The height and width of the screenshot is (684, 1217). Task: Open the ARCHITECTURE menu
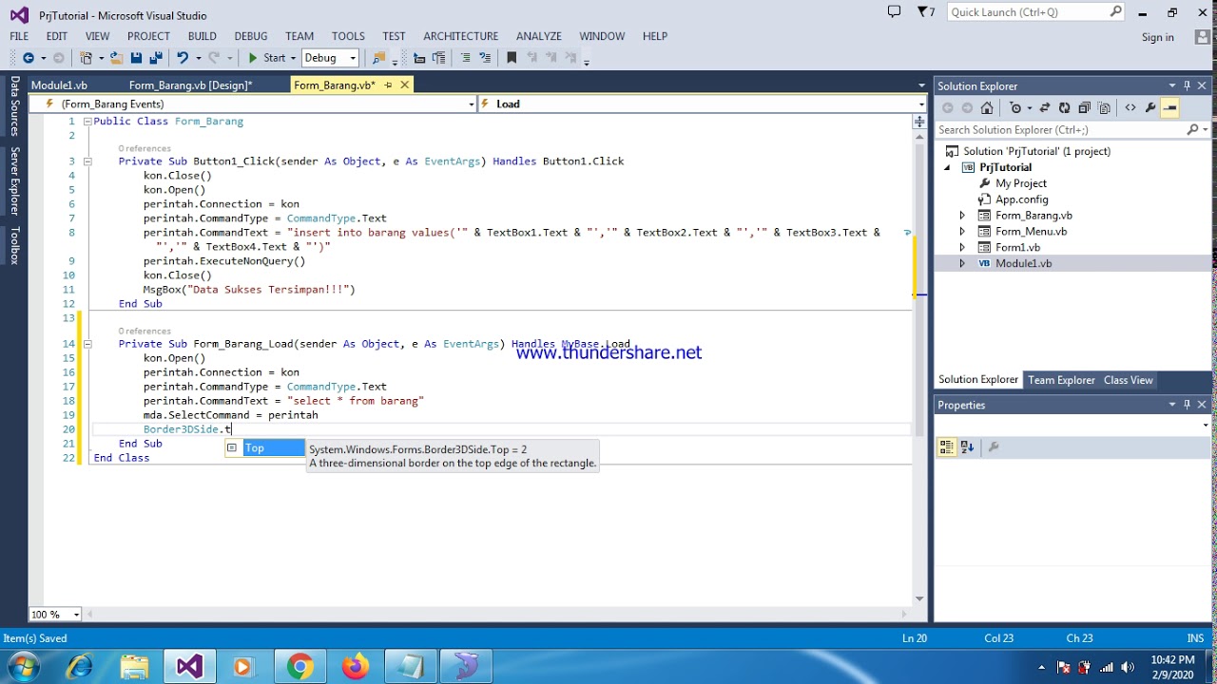[461, 36]
